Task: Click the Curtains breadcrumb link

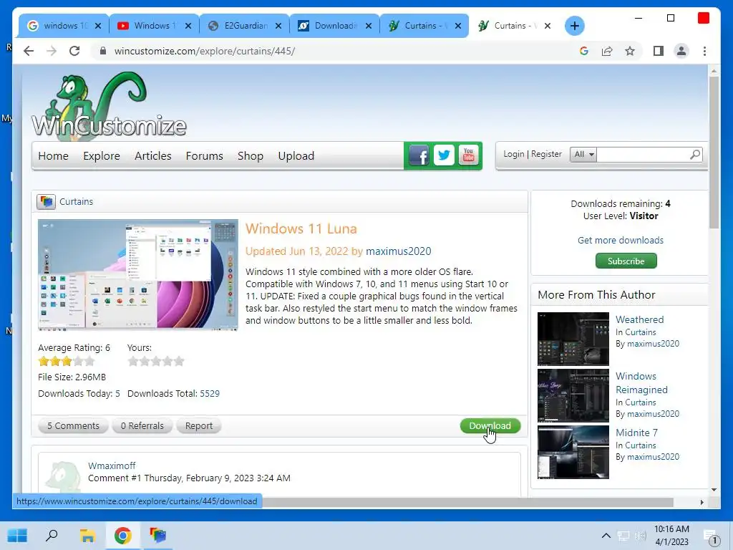Action: (x=76, y=201)
